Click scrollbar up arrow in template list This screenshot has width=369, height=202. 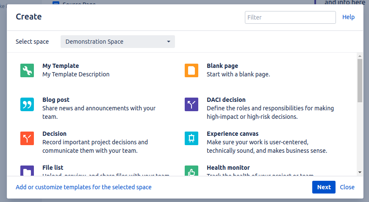click(x=360, y=56)
